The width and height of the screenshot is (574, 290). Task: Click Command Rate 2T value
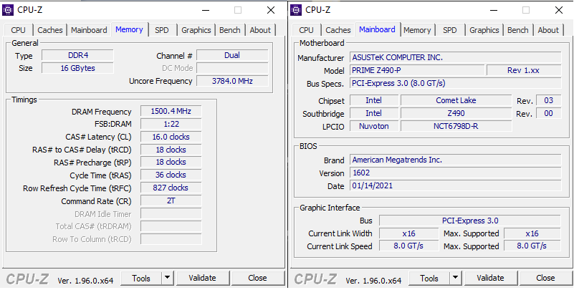[x=171, y=200]
